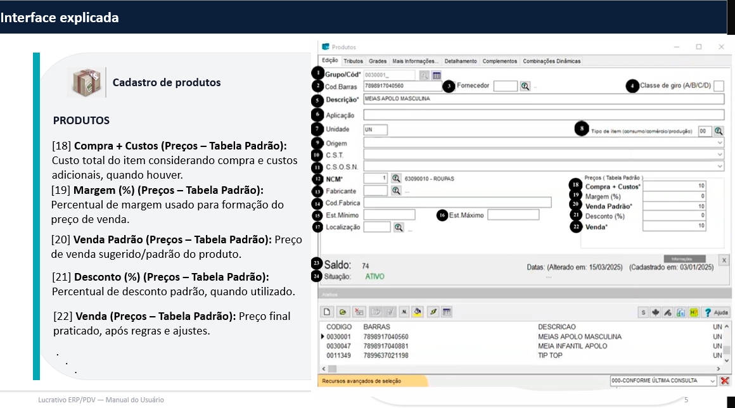The image size is (735, 408).
Task: Open the Fornecedor search magnifier
Action: click(x=525, y=86)
